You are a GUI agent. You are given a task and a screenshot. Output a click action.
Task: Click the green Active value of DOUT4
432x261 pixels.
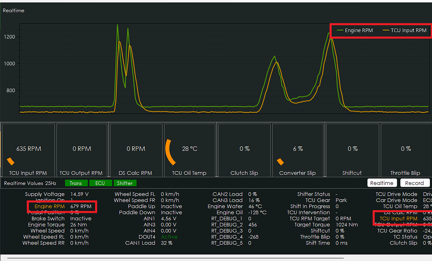(x=169, y=237)
